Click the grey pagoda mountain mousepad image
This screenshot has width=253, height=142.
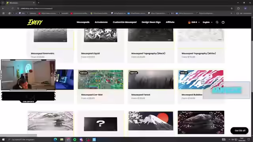[50, 121]
